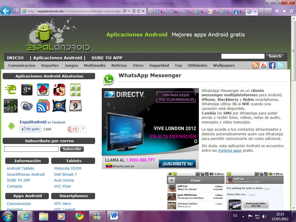Open the IE Favorites star icon
The height and width of the screenshot is (222, 296).
[x=284, y=11]
